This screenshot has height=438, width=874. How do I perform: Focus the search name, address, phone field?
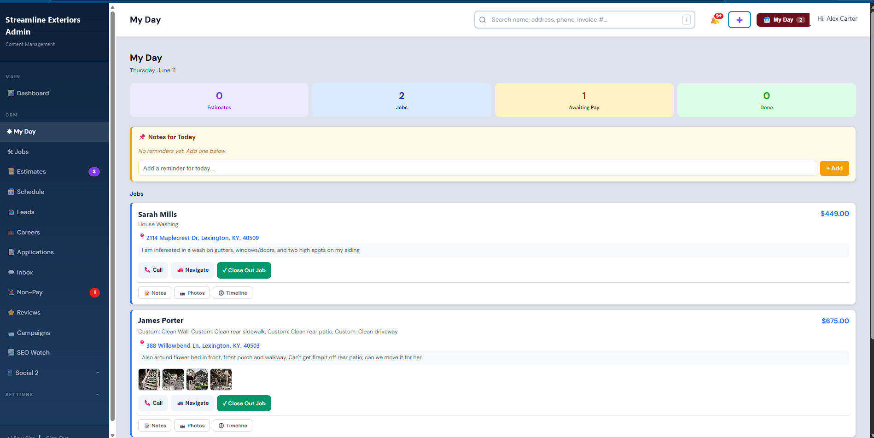(x=585, y=20)
